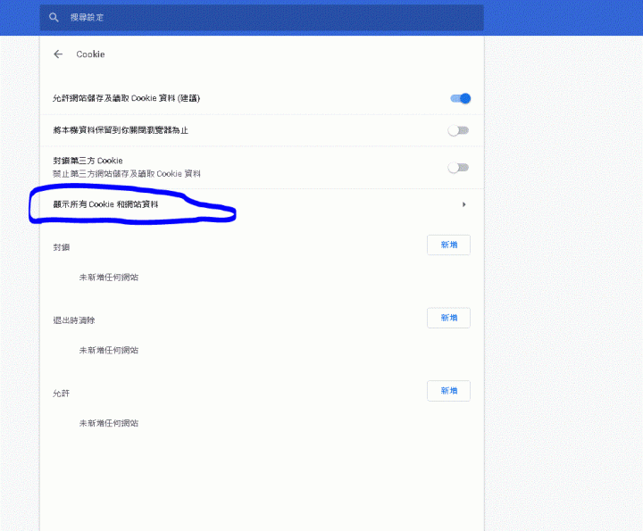The height and width of the screenshot is (531, 643).
Task: Click the search magnifier icon
Action: [54, 17]
